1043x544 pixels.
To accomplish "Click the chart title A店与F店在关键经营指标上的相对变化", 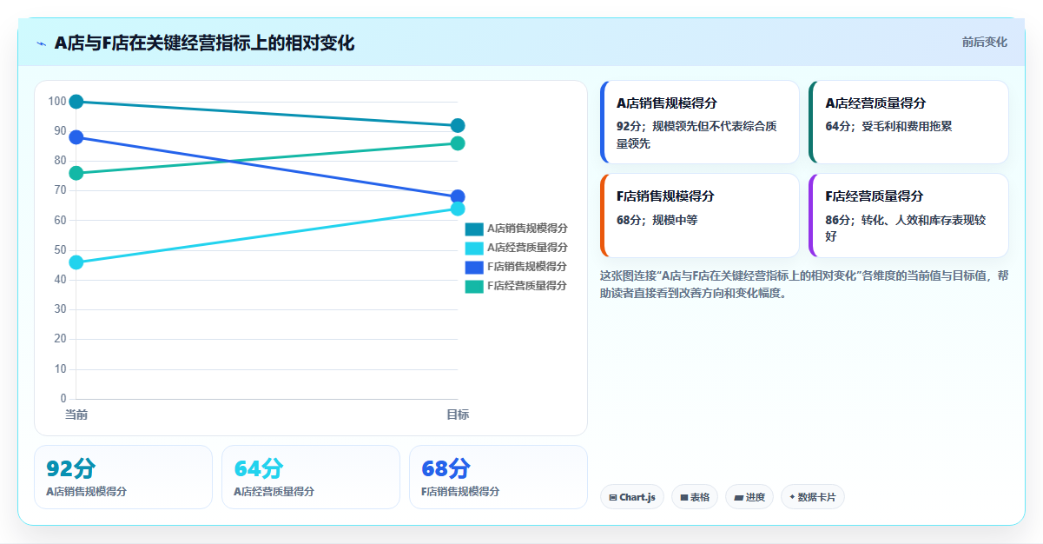I will point(204,43).
